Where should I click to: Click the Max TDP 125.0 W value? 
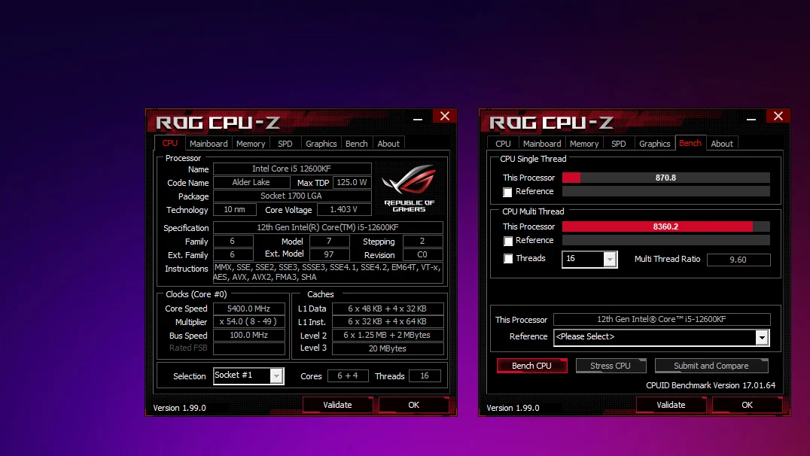352,182
